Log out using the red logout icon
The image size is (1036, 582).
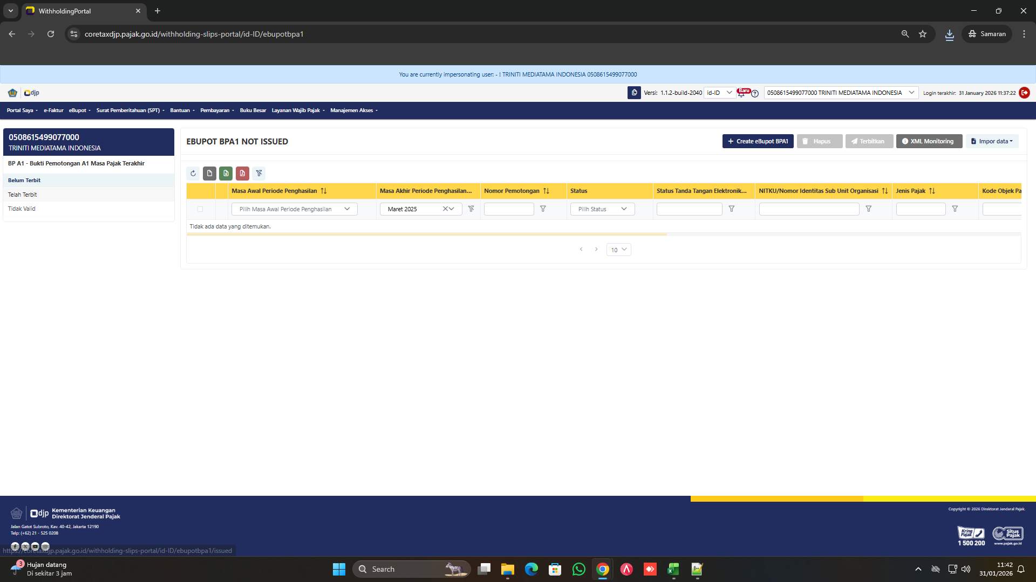tap(1024, 93)
